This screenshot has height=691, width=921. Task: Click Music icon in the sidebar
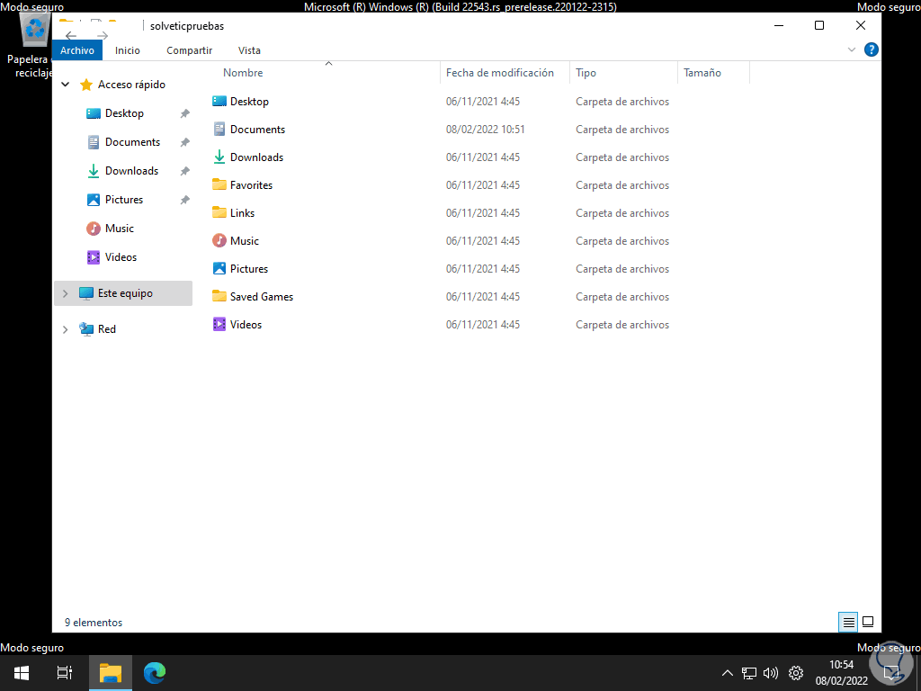(94, 229)
